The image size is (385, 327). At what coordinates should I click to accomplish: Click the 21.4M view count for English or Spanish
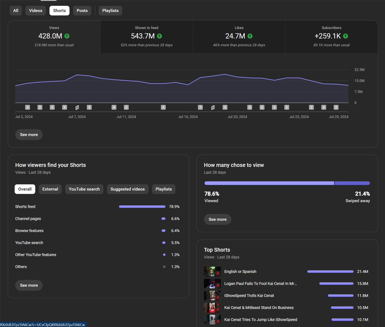(363, 271)
